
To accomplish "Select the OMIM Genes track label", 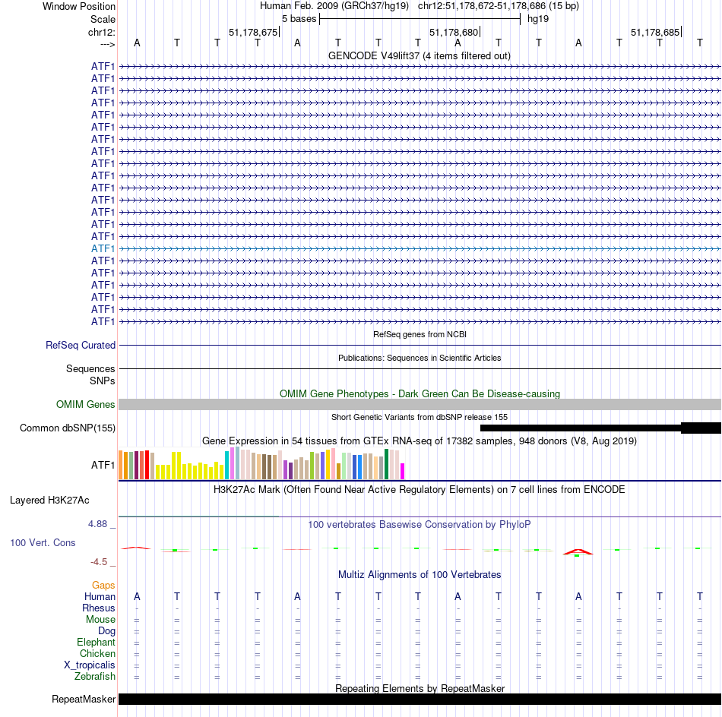I will 85,405.
